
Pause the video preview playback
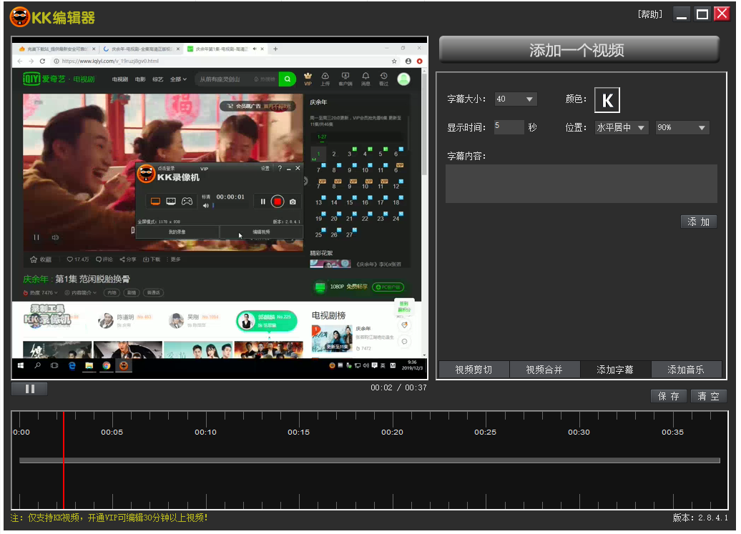pyautogui.click(x=30, y=389)
